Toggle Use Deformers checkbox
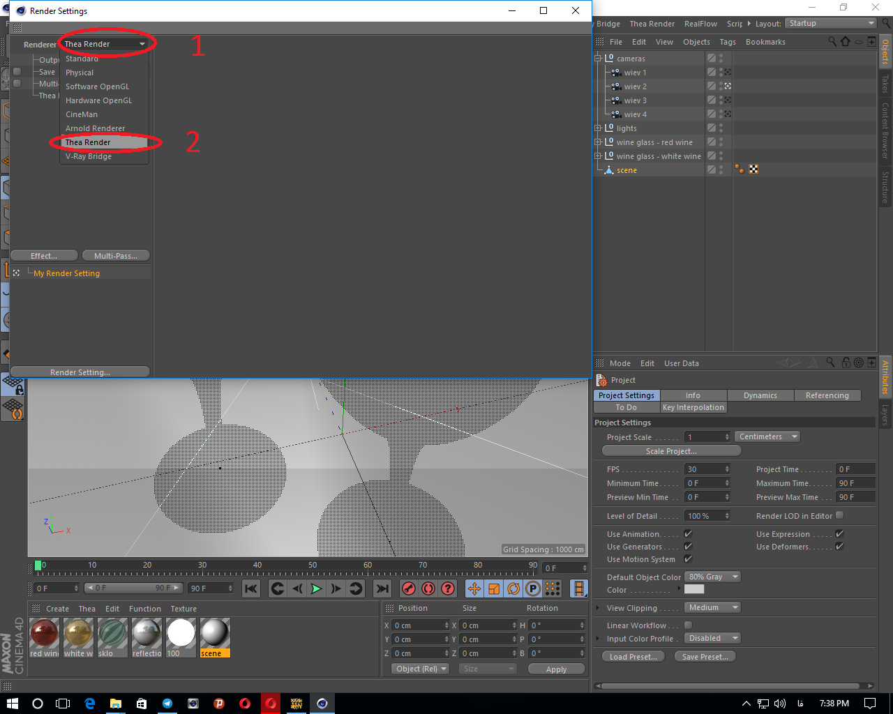The height and width of the screenshot is (714, 893). click(839, 546)
